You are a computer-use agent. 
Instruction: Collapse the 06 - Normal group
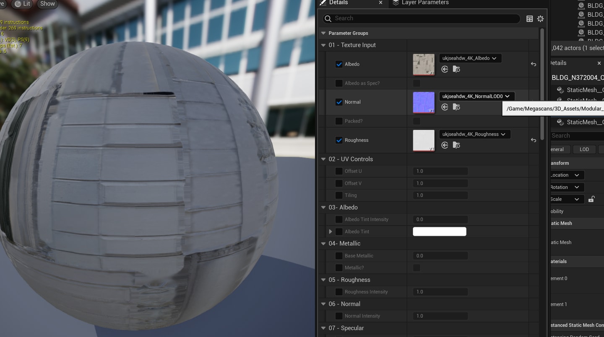pyautogui.click(x=323, y=304)
